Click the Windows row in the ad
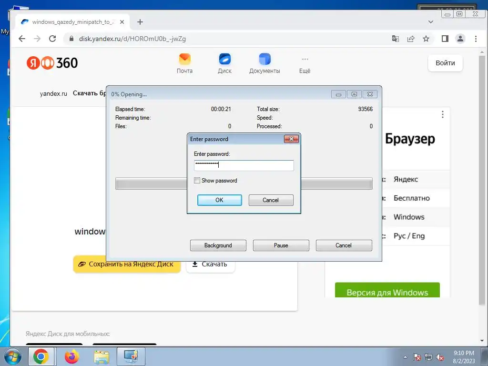Screen dimensions: 488x366 409,217
